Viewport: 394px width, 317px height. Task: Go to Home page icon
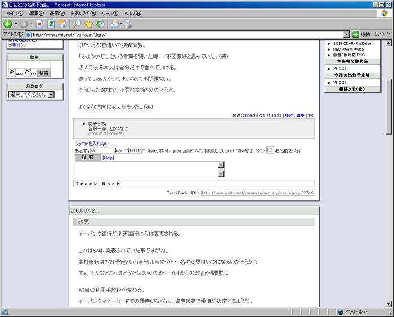coord(62,24)
